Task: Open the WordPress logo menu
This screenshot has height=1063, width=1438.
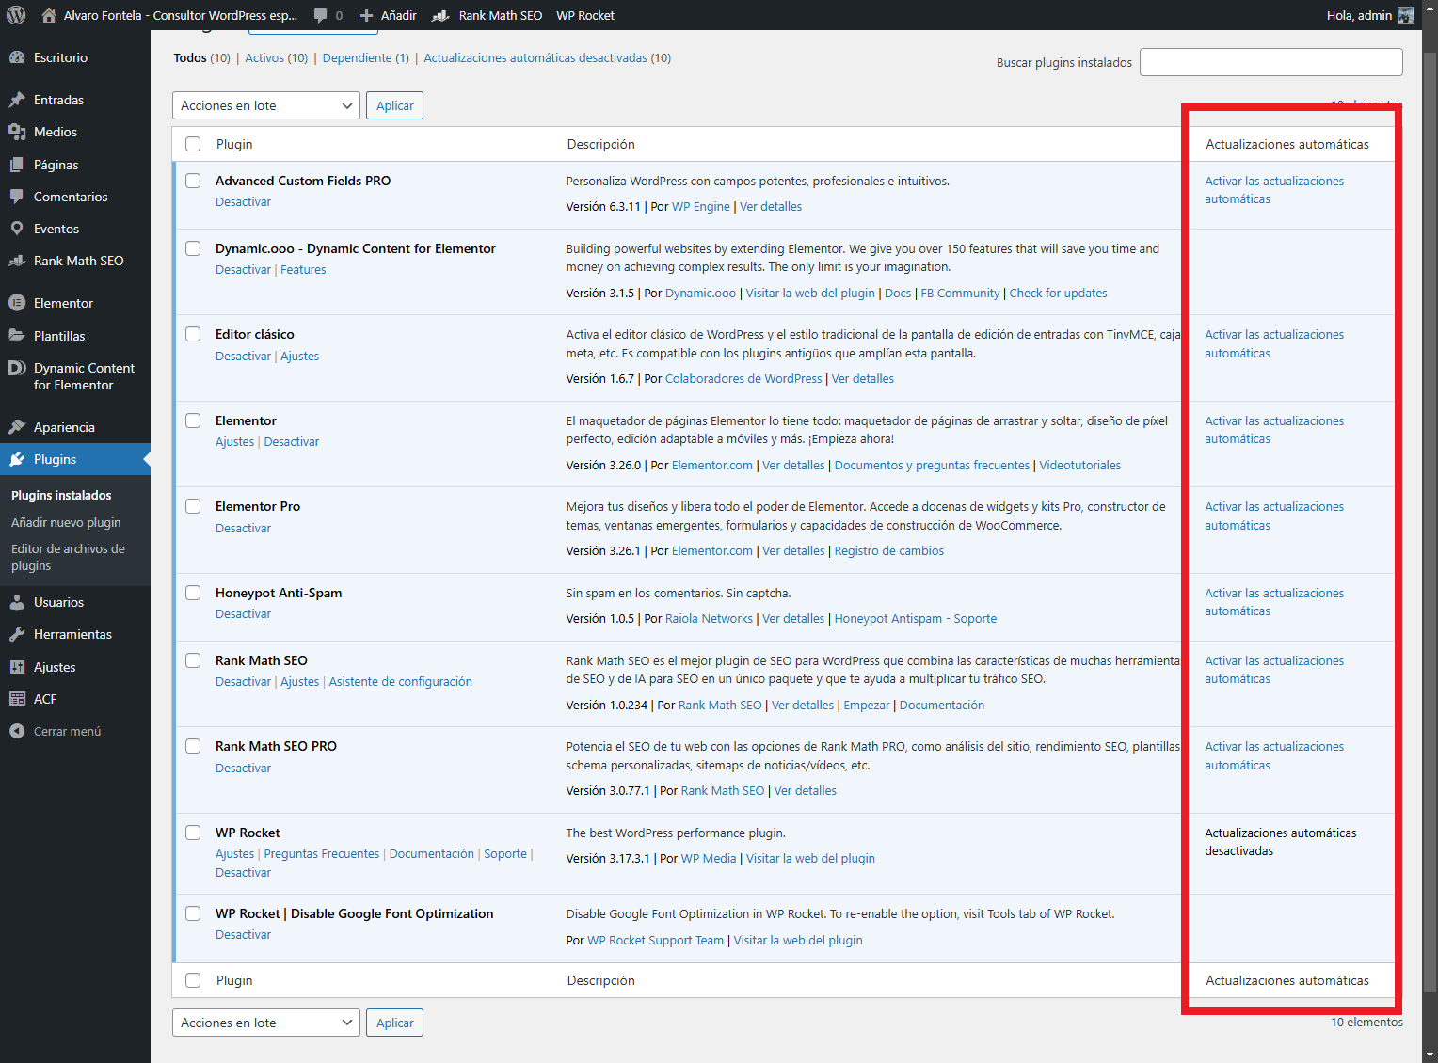Action: (x=16, y=15)
